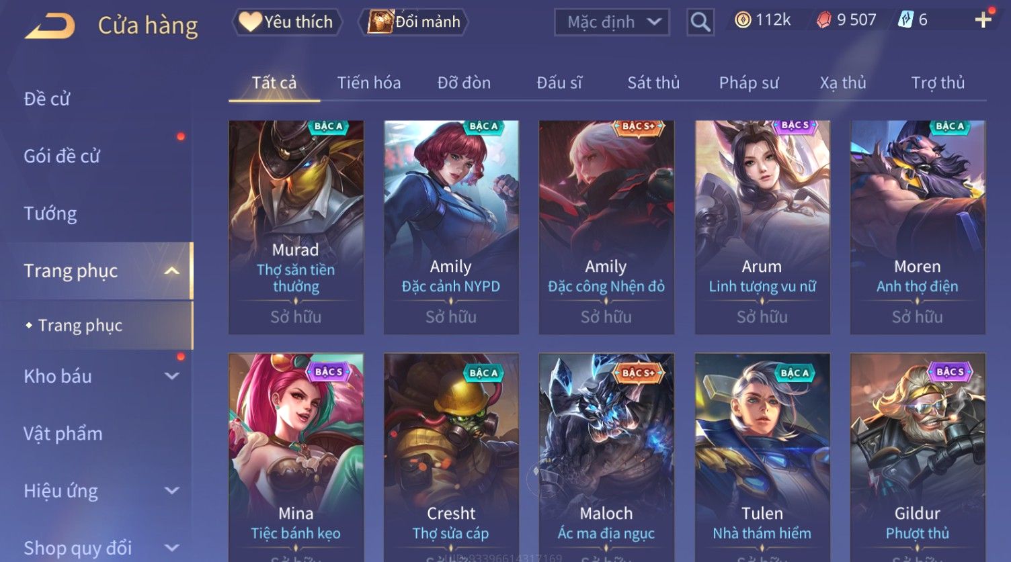Image resolution: width=1011 pixels, height=562 pixels.
Task: Click the back arrow icon
Action: [x=50, y=26]
